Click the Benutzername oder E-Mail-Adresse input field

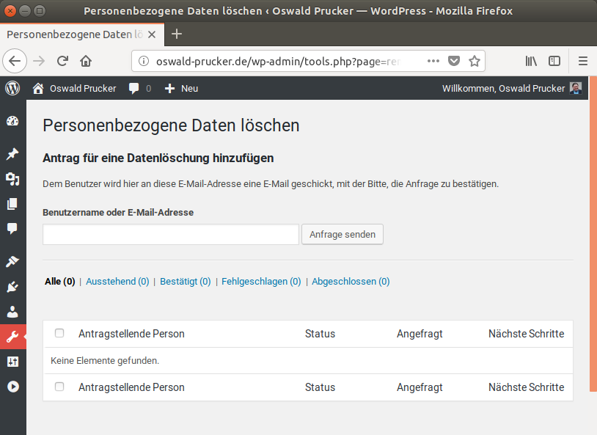170,234
